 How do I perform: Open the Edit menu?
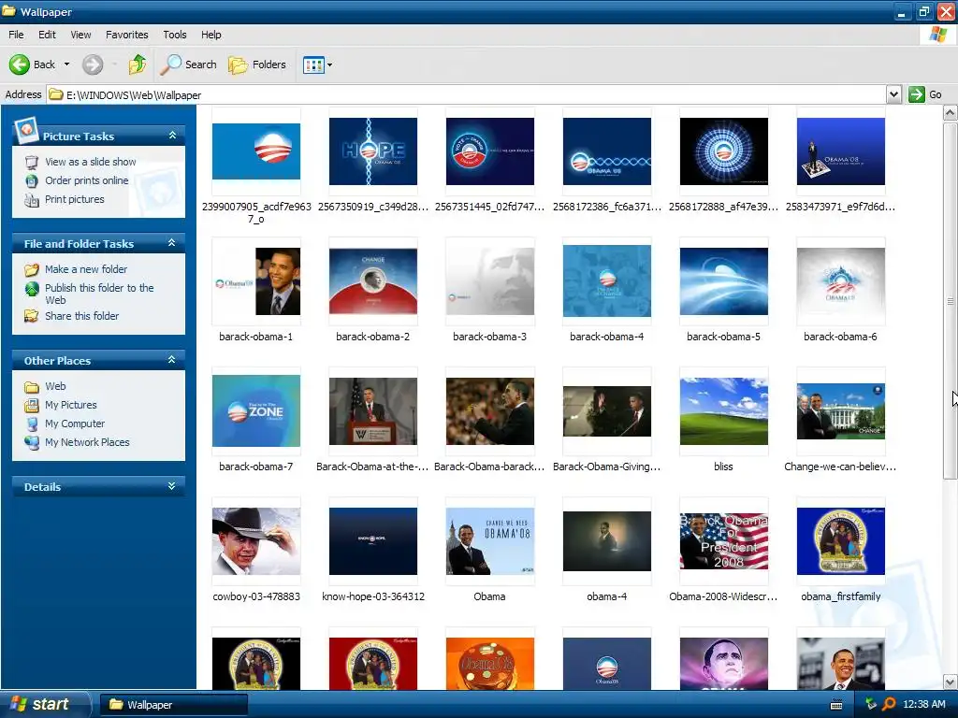(47, 35)
